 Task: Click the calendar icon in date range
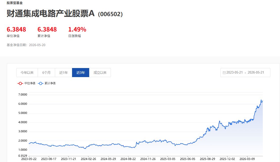click(224, 73)
